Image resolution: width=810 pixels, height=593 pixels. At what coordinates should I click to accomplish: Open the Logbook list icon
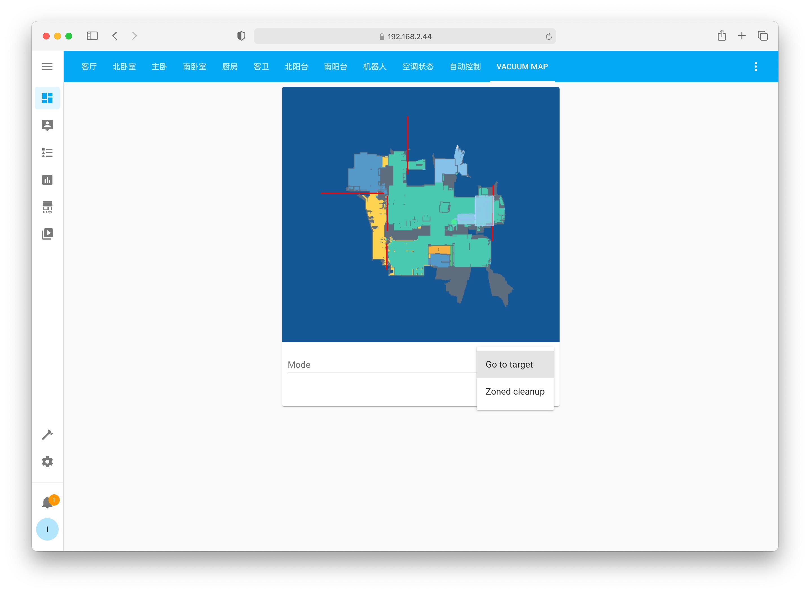tap(47, 152)
